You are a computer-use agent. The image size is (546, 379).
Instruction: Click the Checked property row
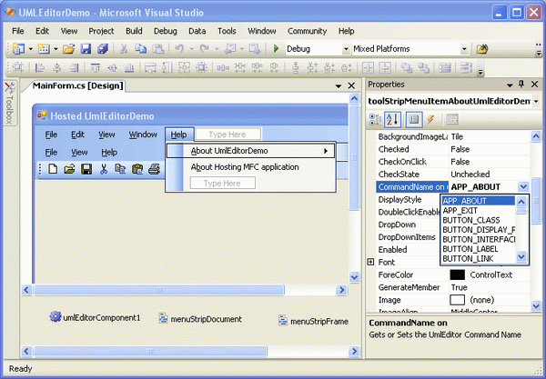click(453, 149)
